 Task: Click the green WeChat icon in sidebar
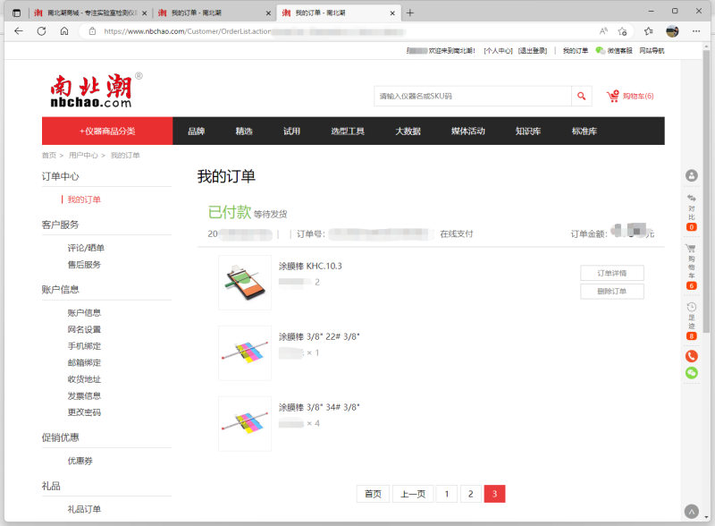[x=691, y=373]
